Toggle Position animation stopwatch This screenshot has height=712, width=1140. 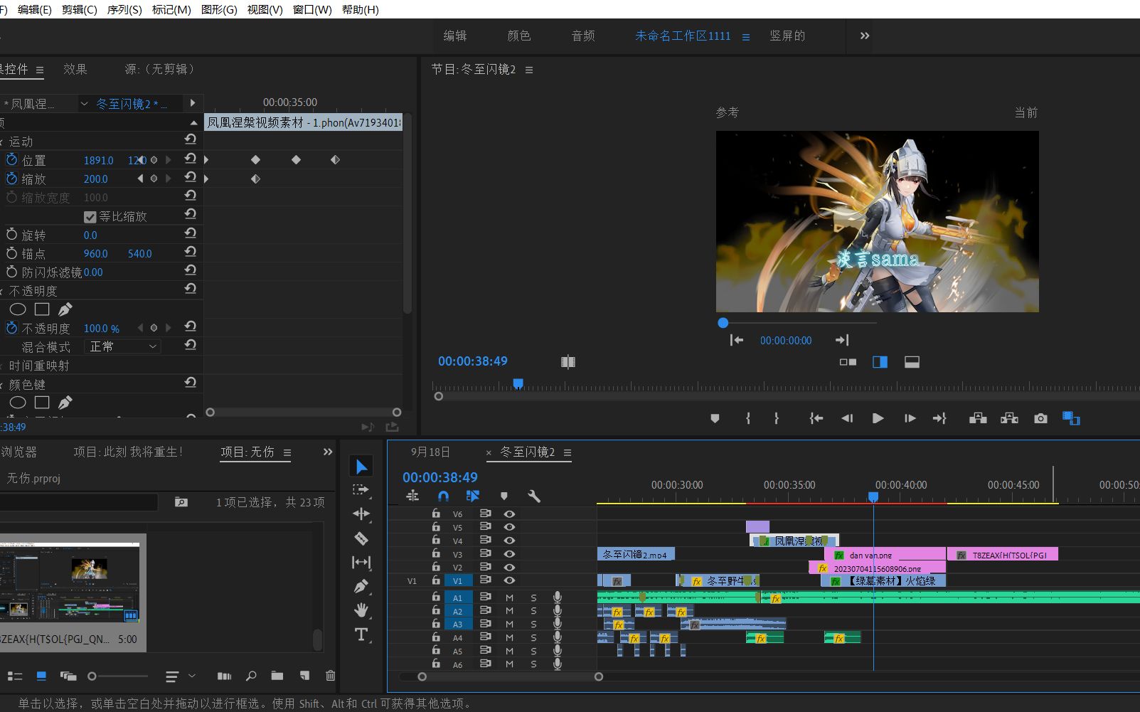pyautogui.click(x=11, y=160)
